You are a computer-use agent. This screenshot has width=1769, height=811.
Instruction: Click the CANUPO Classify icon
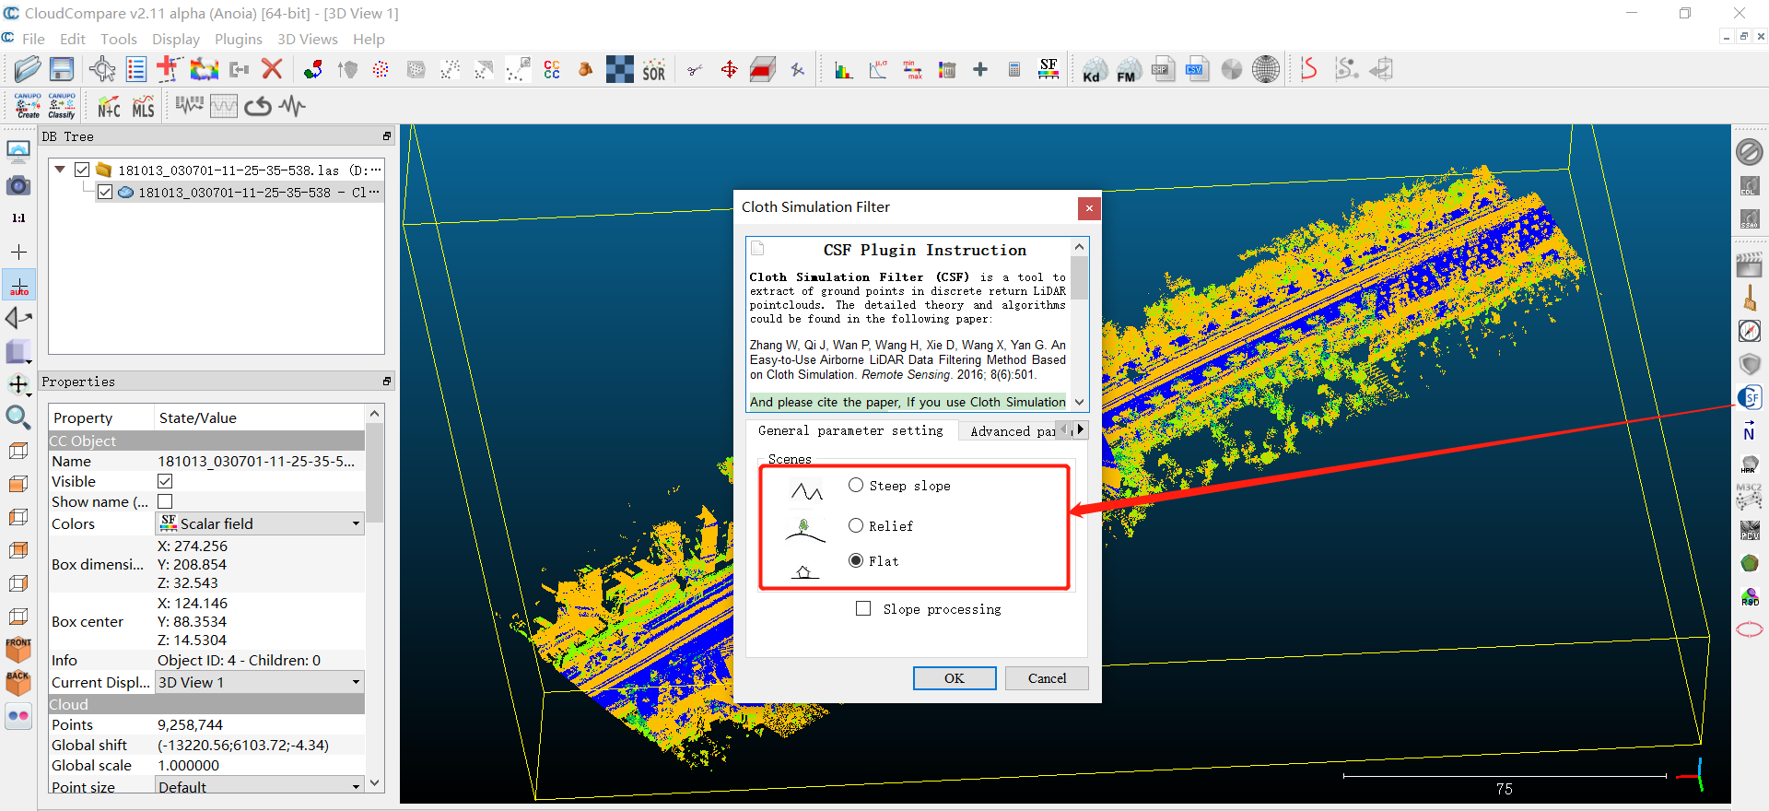point(62,106)
